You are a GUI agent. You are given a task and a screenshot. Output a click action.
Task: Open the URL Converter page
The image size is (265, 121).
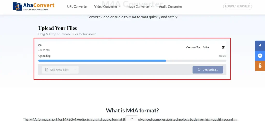(x=77, y=6)
